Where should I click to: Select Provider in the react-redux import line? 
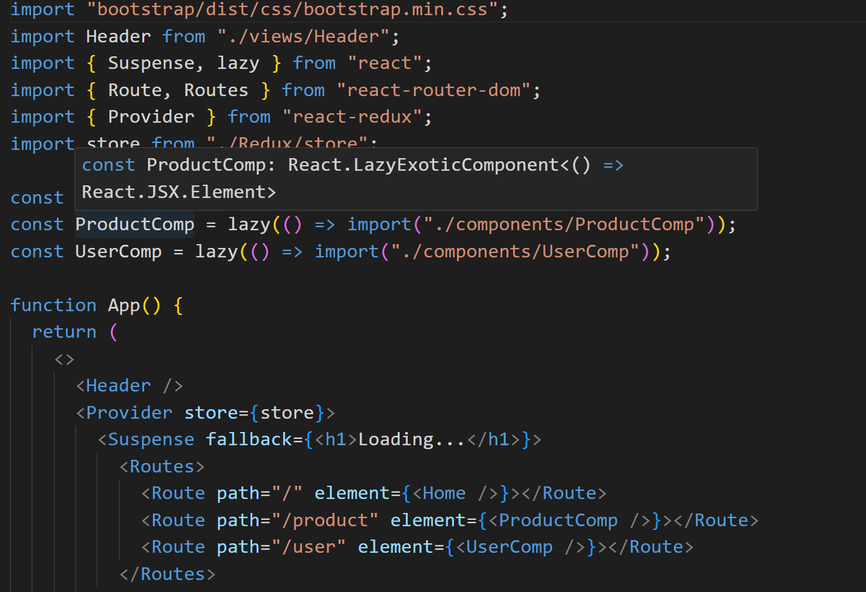click(151, 117)
